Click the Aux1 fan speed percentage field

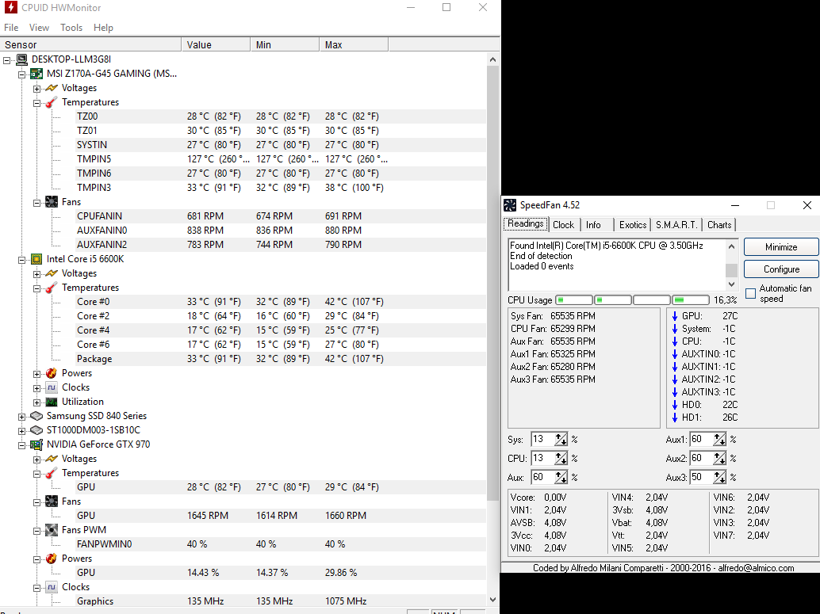point(701,440)
